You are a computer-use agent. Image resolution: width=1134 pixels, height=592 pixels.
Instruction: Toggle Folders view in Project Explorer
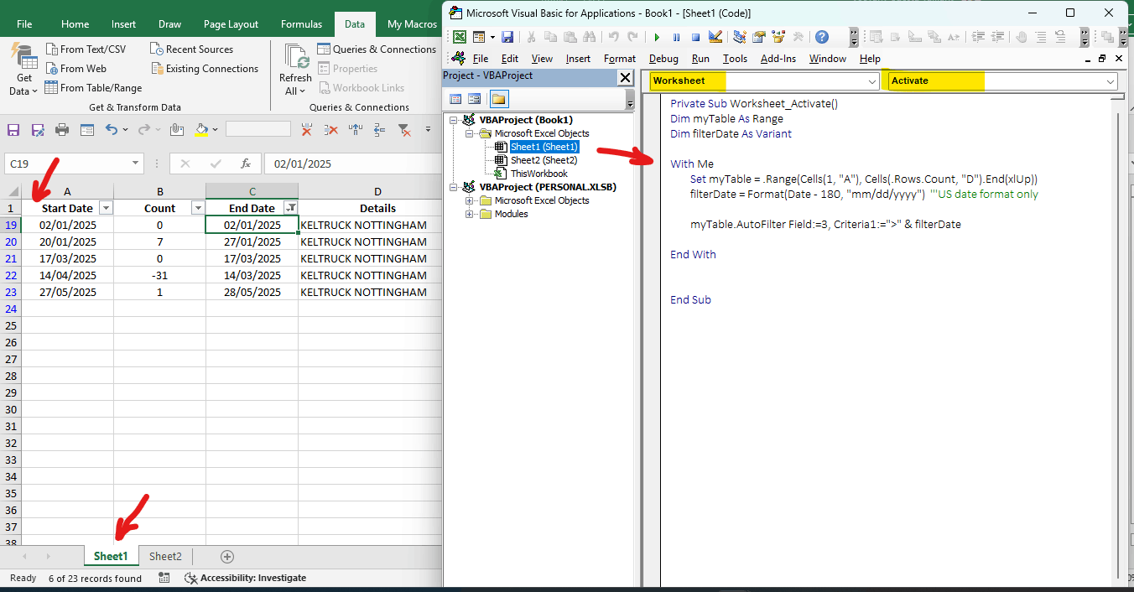498,99
